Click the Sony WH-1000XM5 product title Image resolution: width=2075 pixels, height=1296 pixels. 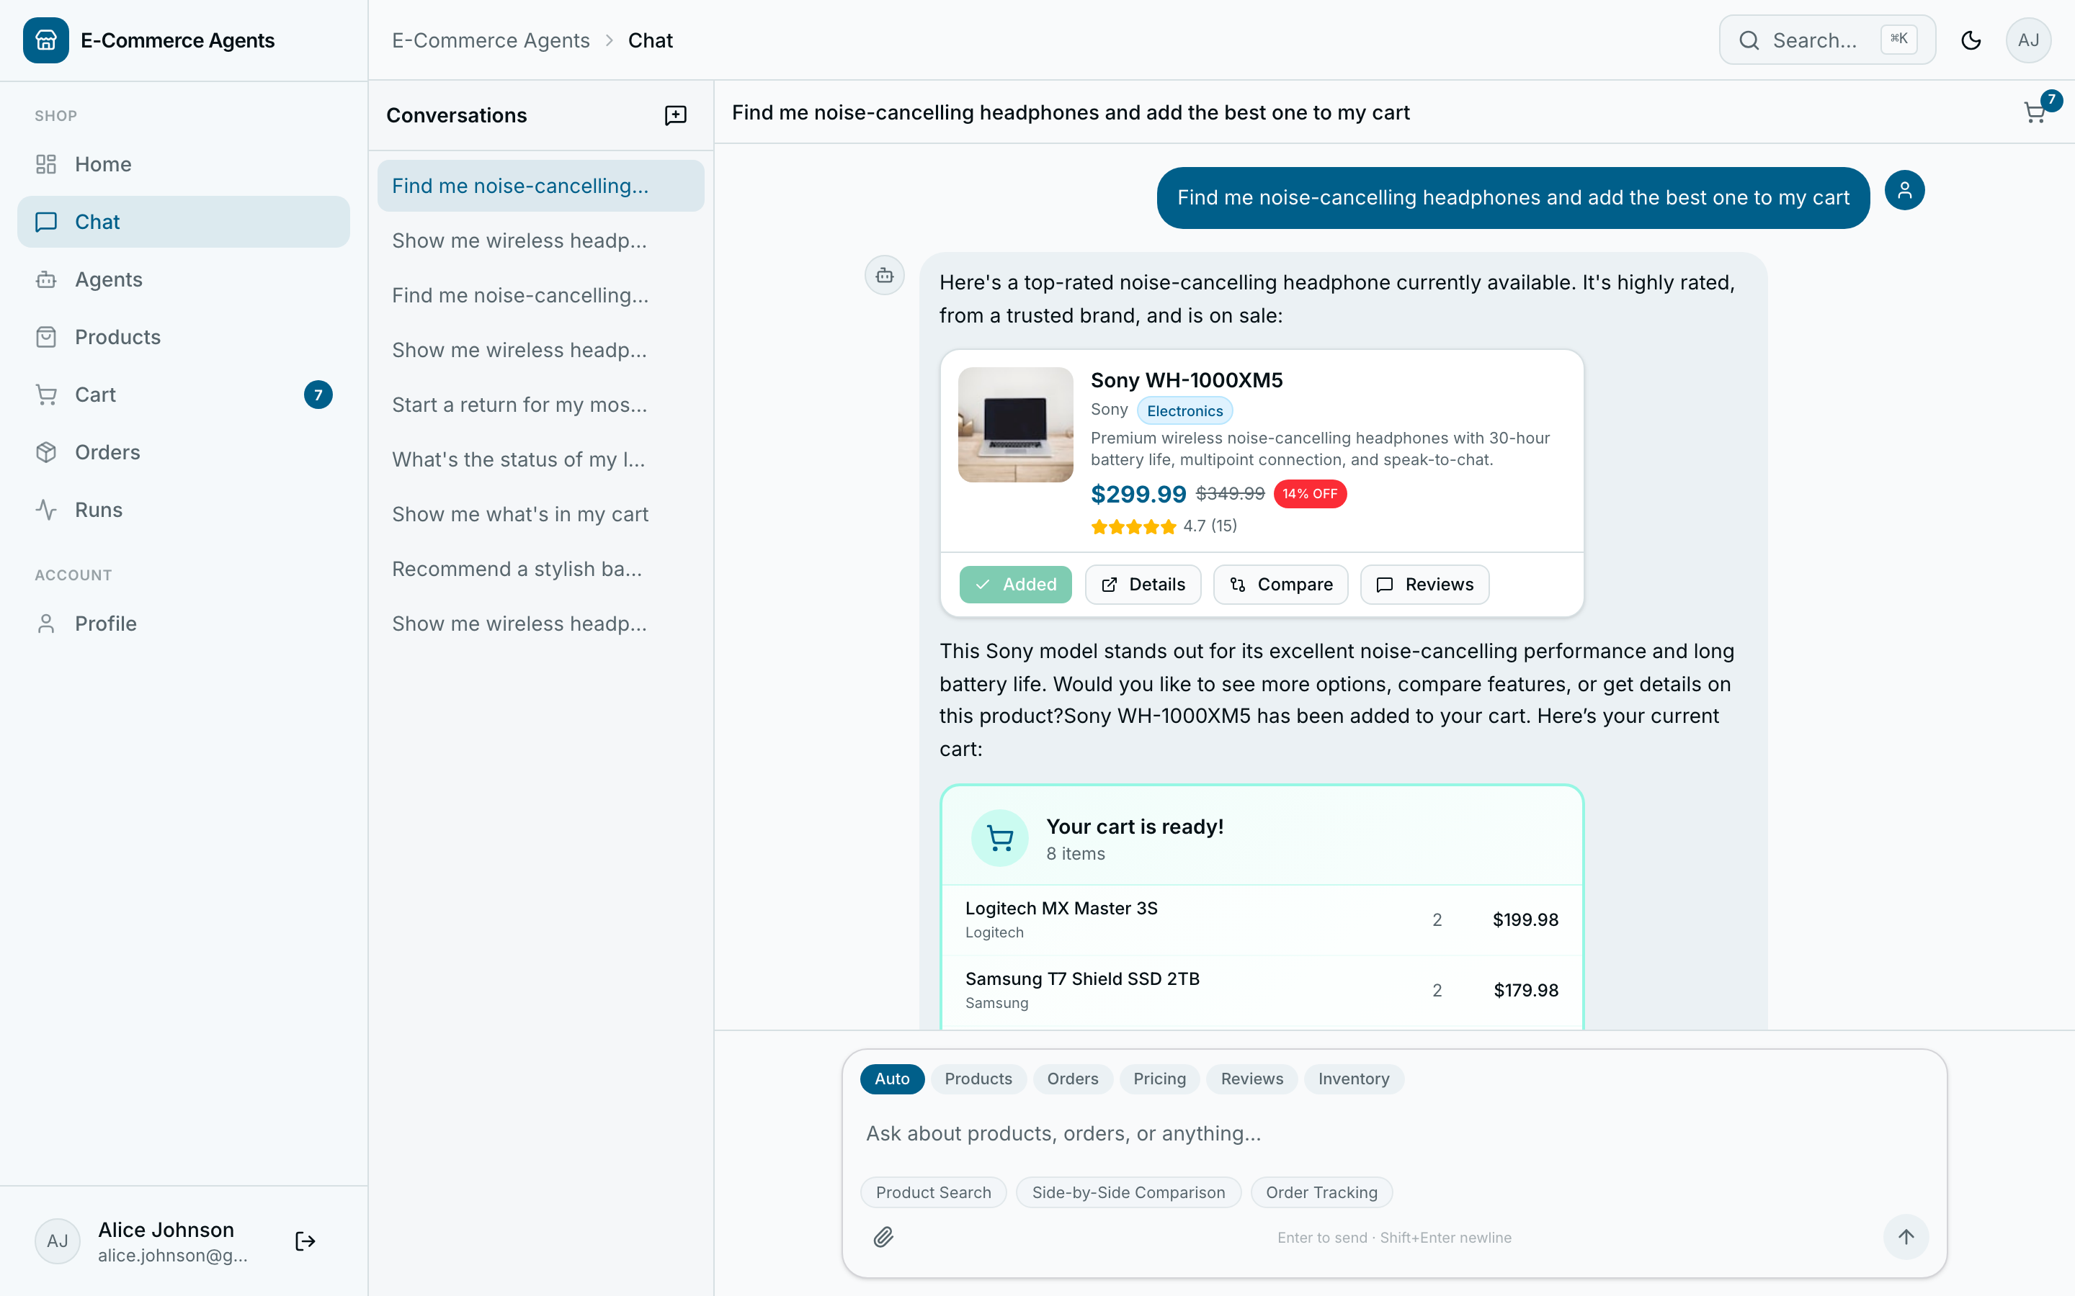[1187, 381]
